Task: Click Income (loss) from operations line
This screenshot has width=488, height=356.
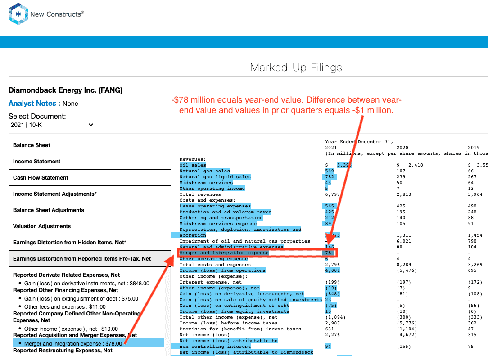Action: pos(222,270)
